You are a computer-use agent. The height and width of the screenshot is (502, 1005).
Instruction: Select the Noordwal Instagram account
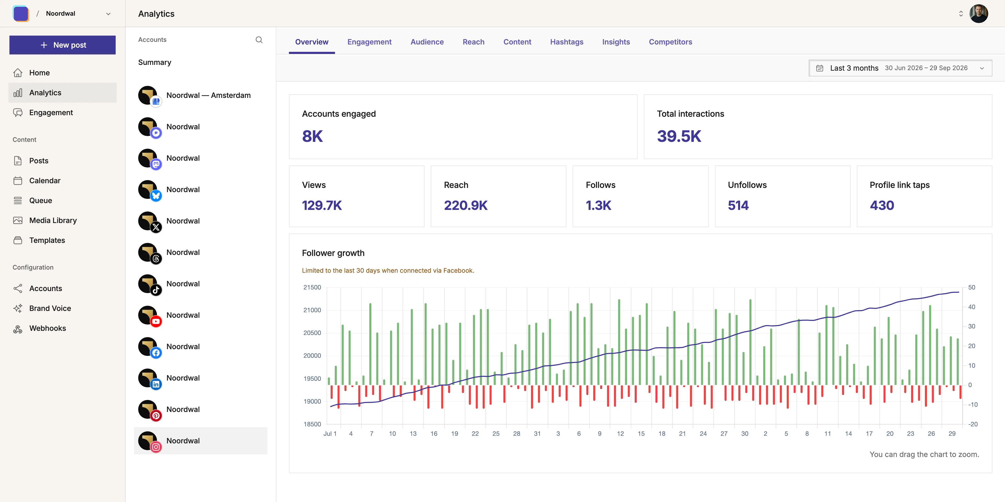pos(200,441)
